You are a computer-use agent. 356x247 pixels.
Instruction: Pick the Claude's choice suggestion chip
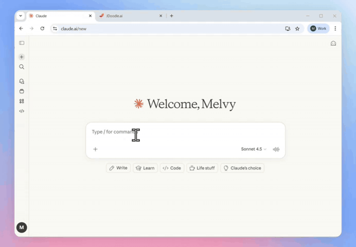(242, 168)
